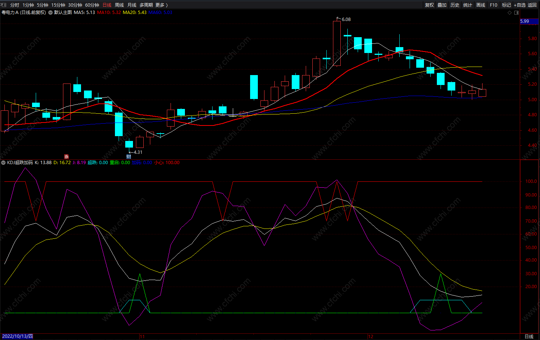Click the blue 财 marker below the low
This screenshot has height=340, width=540.
(x=129, y=157)
